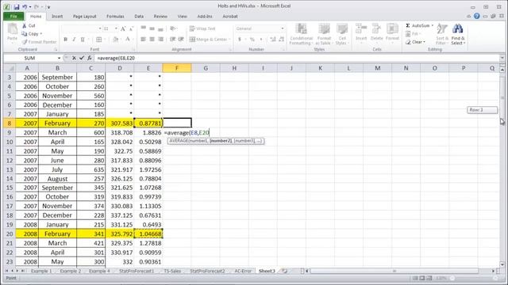The height and width of the screenshot is (285, 508).
Task: Toggle Wrap Text
Action: tap(202, 28)
